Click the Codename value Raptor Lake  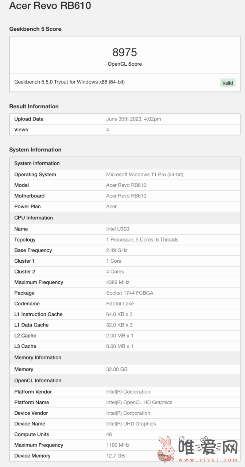(120, 304)
